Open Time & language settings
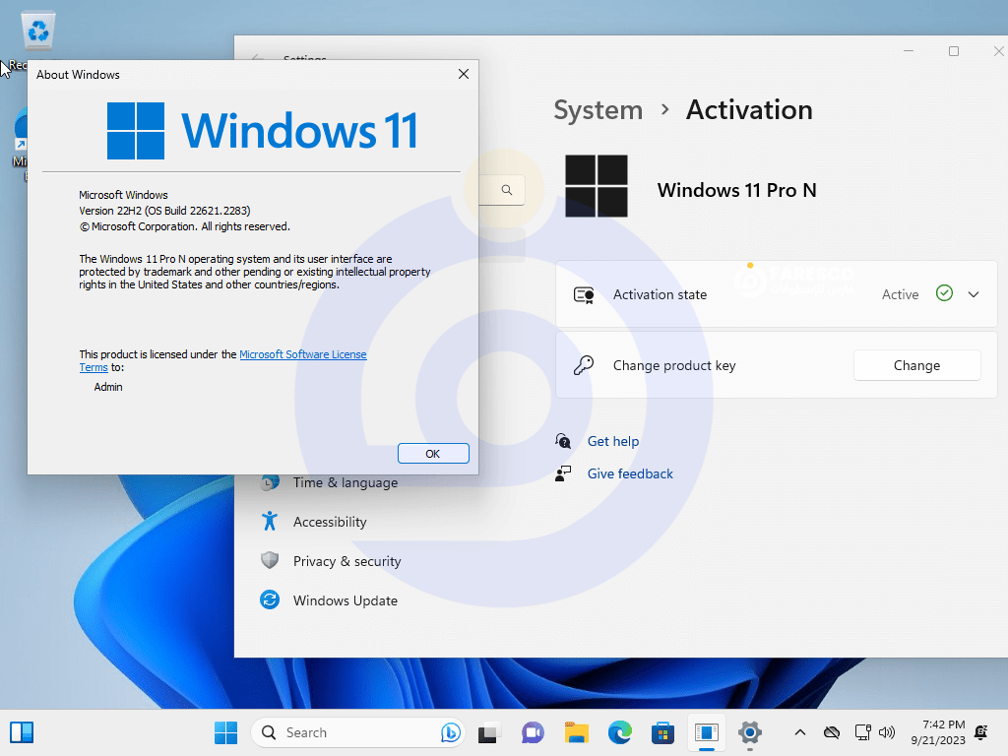The image size is (1008, 756). pos(346,482)
